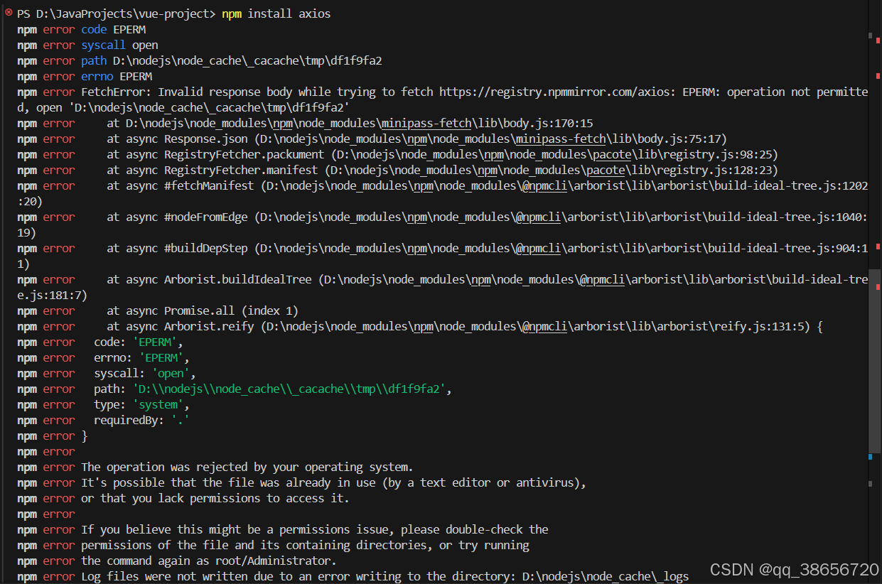Screen dimensions: 882x584
Task: Click the underlined npm node_modules path segment
Action: tap(282, 123)
